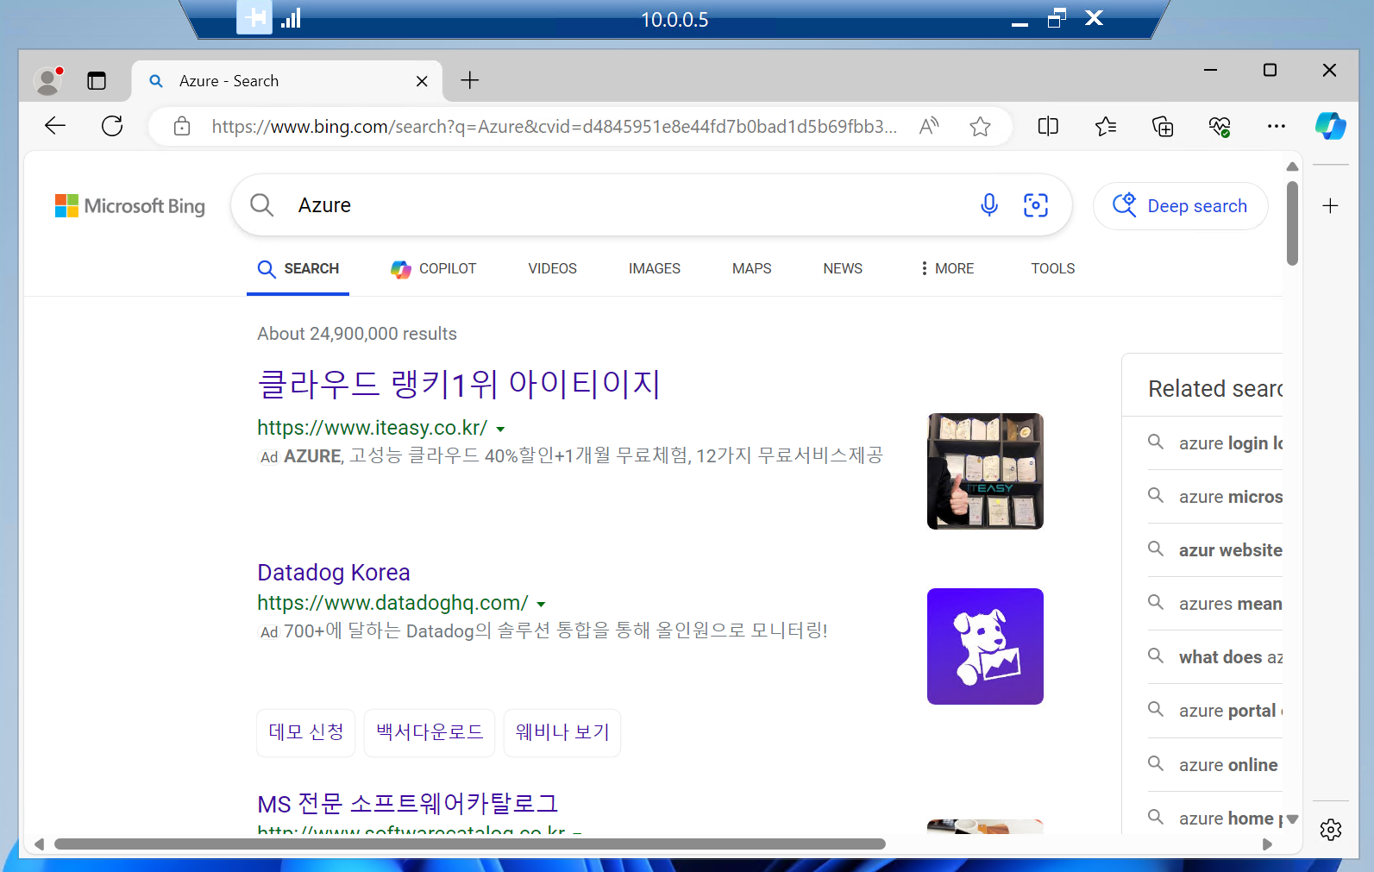Click the Datadog logo thumbnail

pyautogui.click(x=985, y=646)
